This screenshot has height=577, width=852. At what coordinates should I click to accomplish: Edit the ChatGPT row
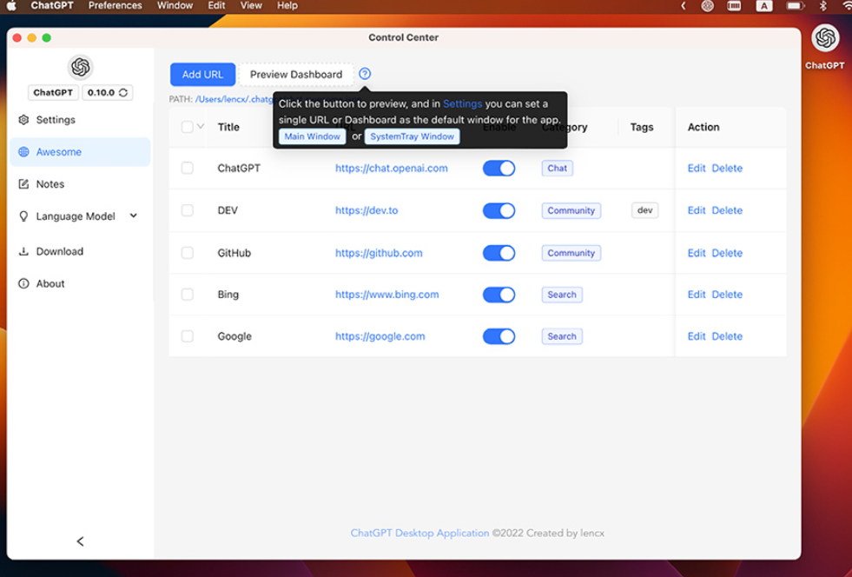[697, 168]
